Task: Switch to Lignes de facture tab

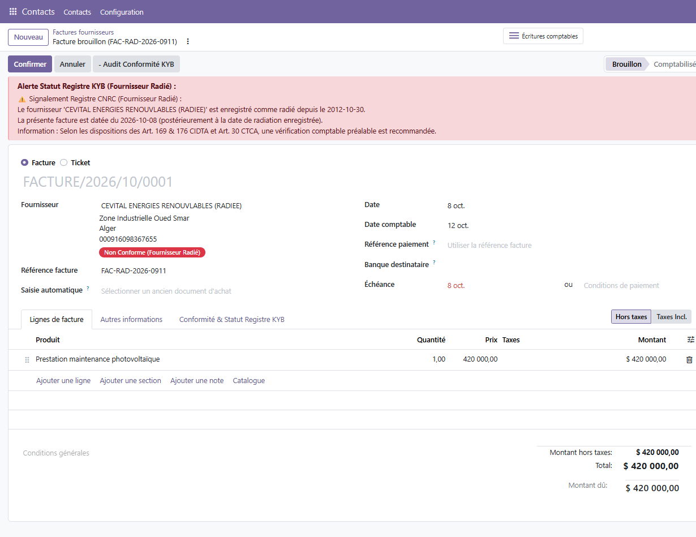Action: (57, 319)
